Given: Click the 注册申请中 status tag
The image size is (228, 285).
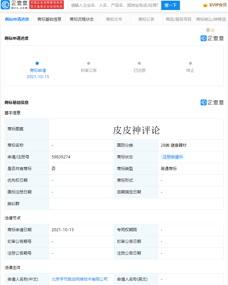Looking at the screenshot, I should point(173,157).
